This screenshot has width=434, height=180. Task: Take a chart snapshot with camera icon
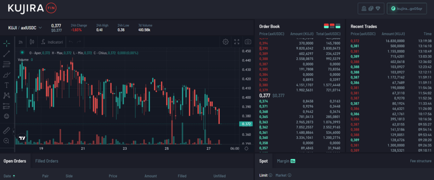coord(248,42)
